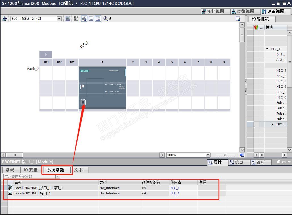Click the 硬件标识符 column header
This screenshot has height=215, width=292.
click(155, 182)
